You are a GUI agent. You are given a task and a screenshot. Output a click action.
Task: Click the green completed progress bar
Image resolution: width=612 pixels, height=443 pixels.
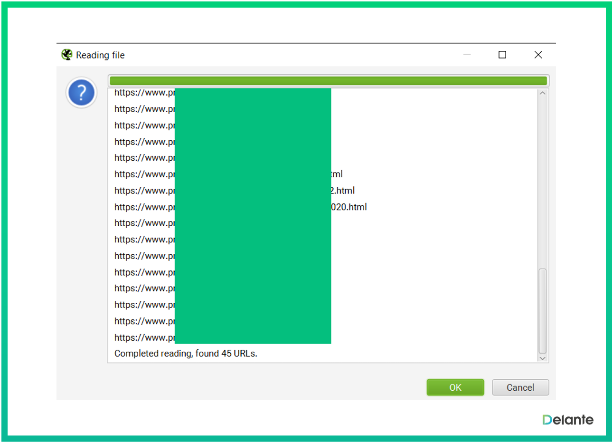pyautogui.click(x=328, y=80)
